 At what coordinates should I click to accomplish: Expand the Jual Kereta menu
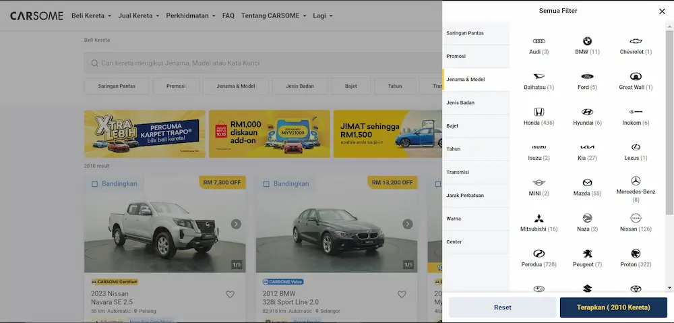pos(139,16)
